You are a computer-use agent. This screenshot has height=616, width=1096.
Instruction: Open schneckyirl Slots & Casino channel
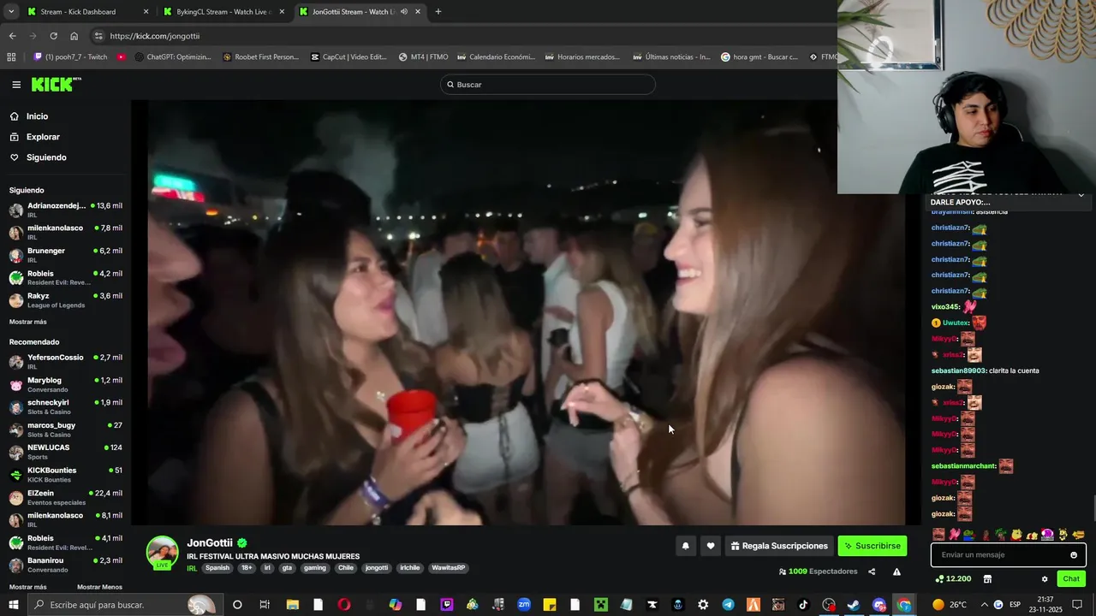point(65,406)
